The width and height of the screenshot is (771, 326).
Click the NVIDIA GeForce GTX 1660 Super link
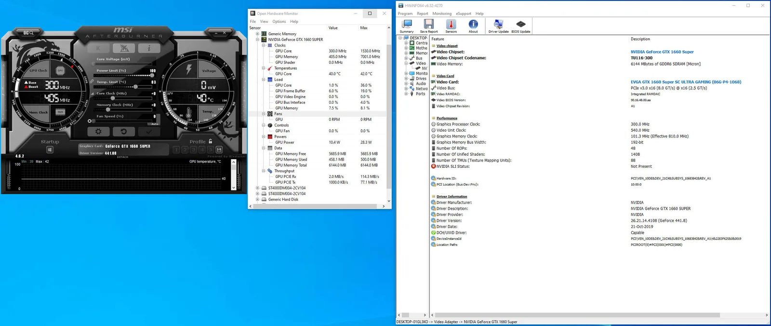[662, 52]
